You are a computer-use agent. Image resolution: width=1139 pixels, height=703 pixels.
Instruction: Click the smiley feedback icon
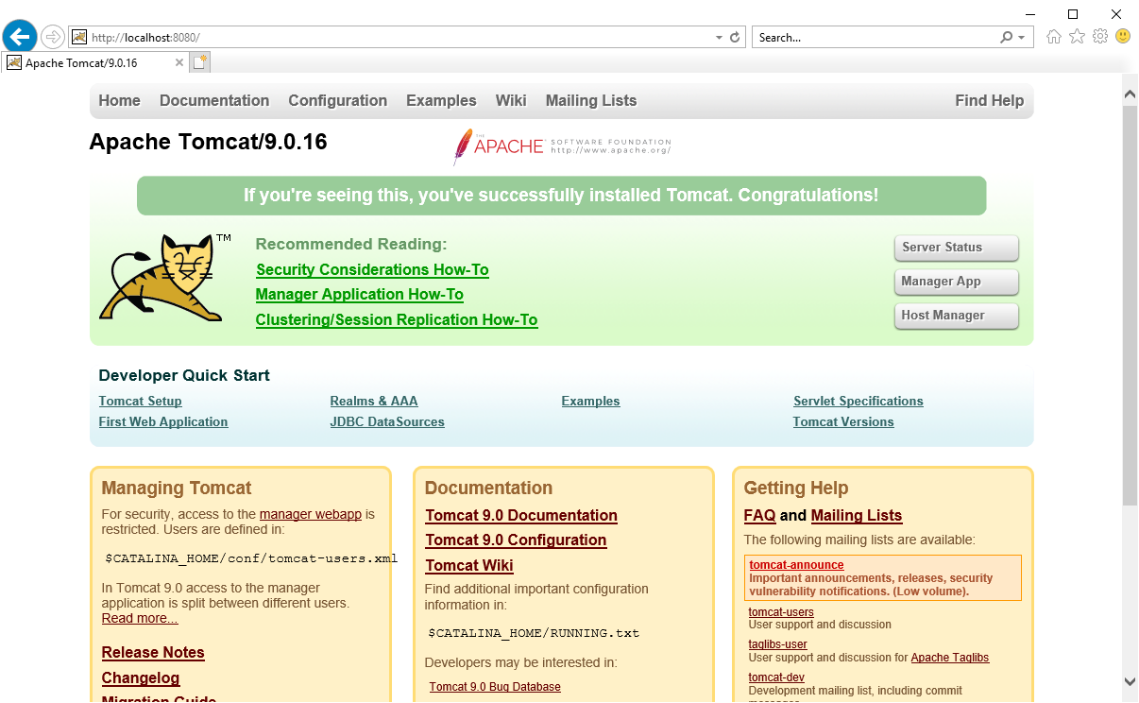point(1123,37)
